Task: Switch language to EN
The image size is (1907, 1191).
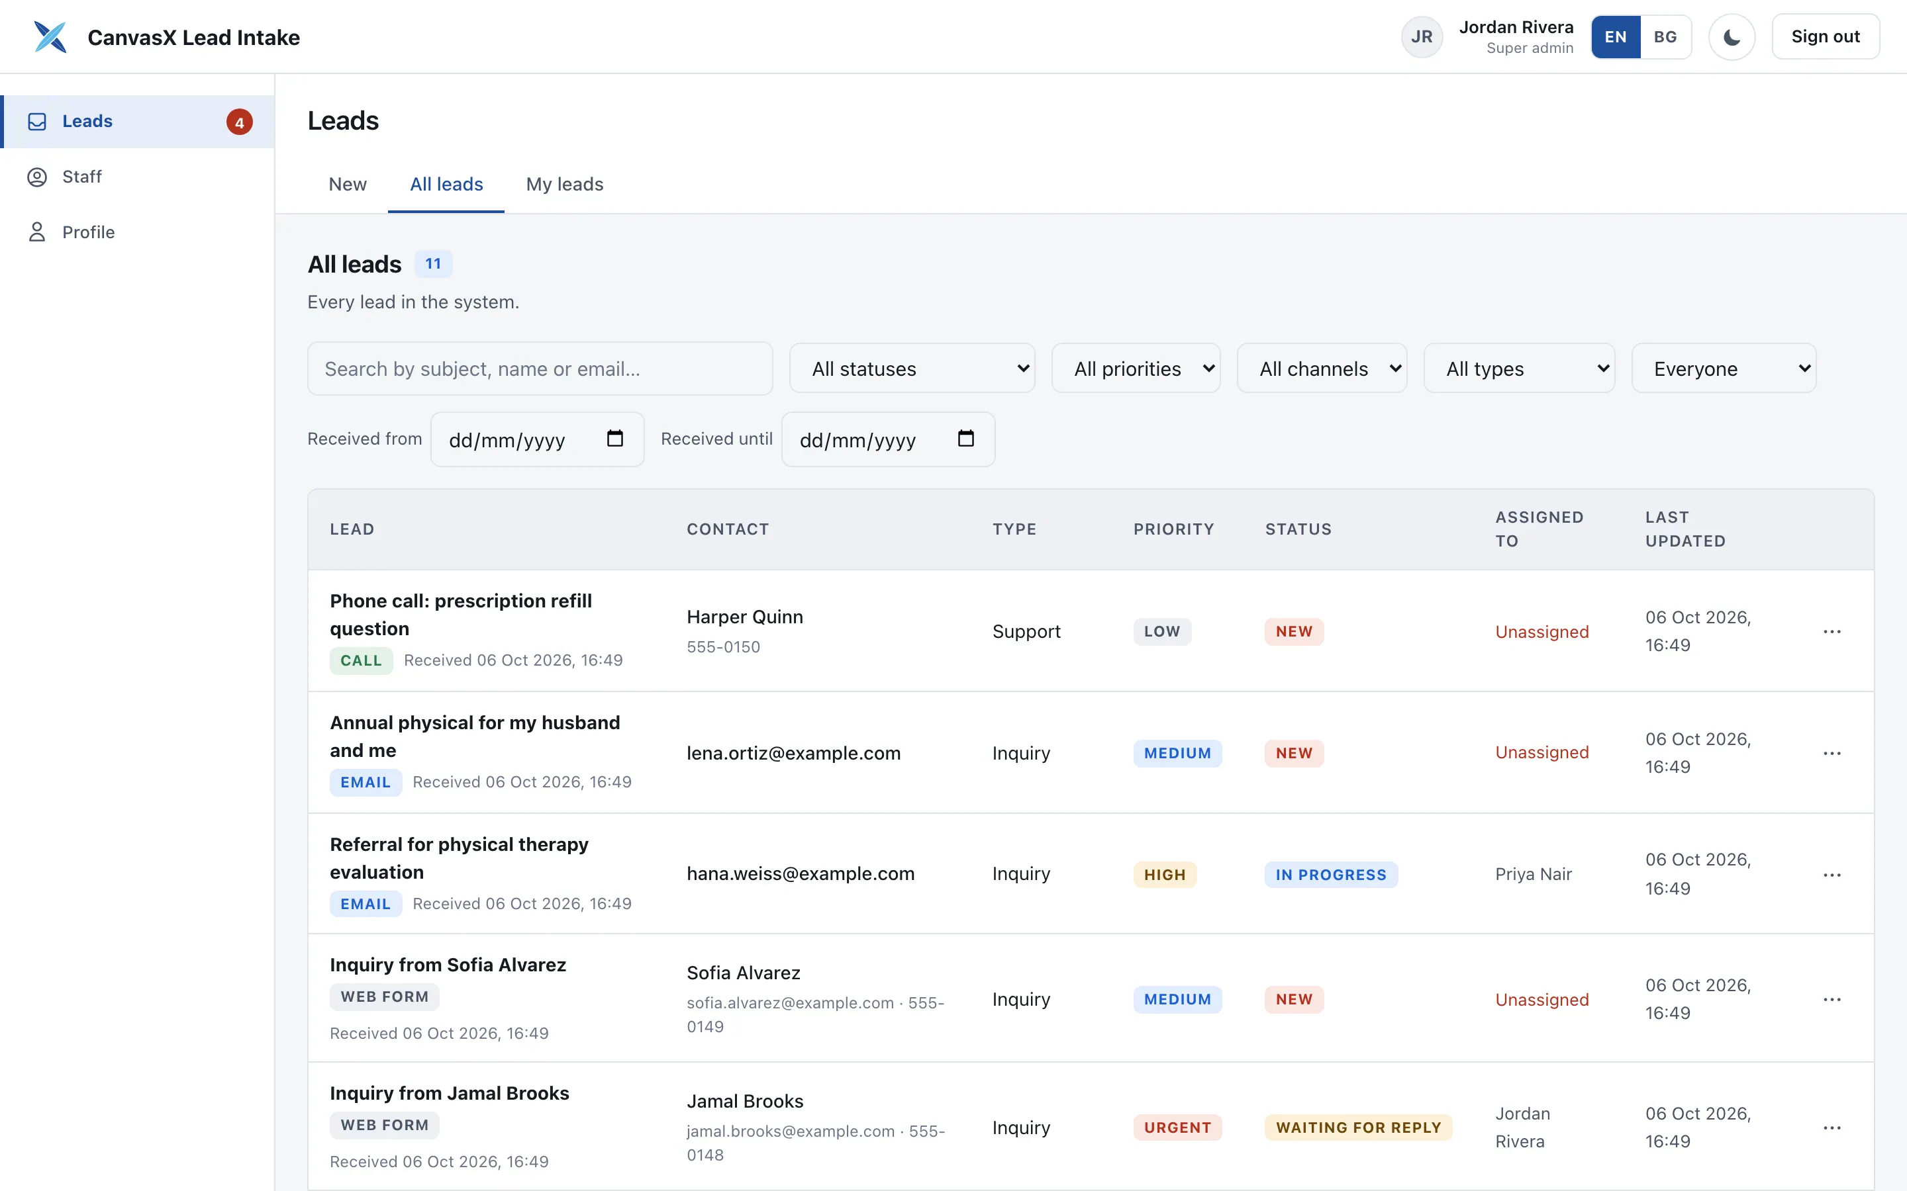Action: tap(1616, 37)
